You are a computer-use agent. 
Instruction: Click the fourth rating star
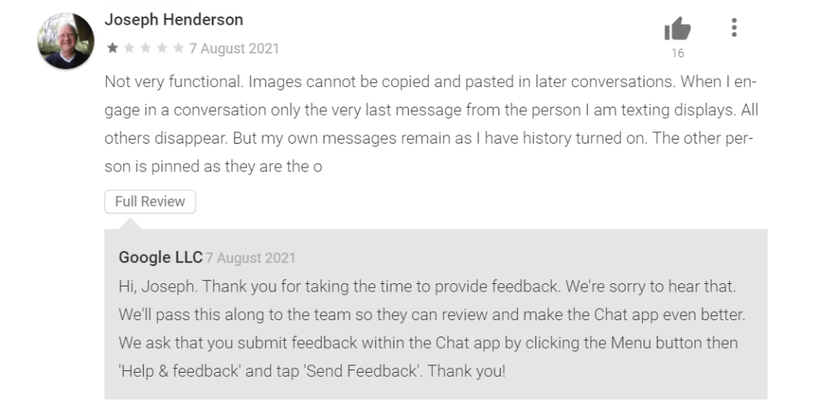click(161, 48)
